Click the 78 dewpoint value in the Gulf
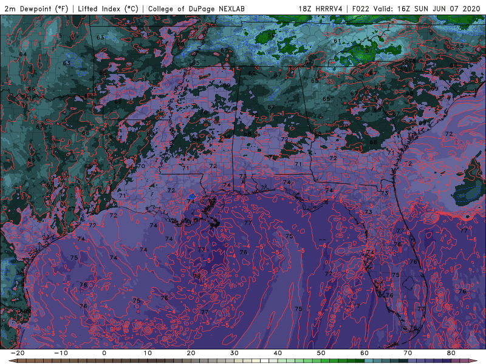 click(197, 276)
